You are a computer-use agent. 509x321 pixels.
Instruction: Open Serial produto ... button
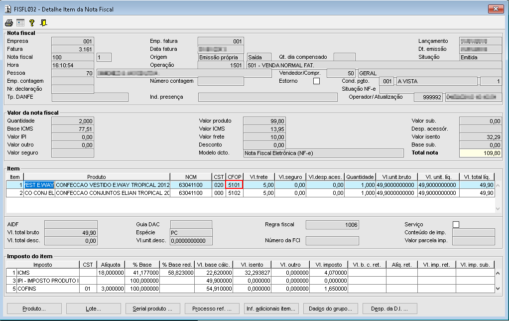tap(152, 309)
